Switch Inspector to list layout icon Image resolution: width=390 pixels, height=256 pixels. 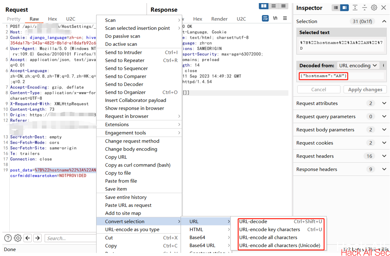[336, 8]
